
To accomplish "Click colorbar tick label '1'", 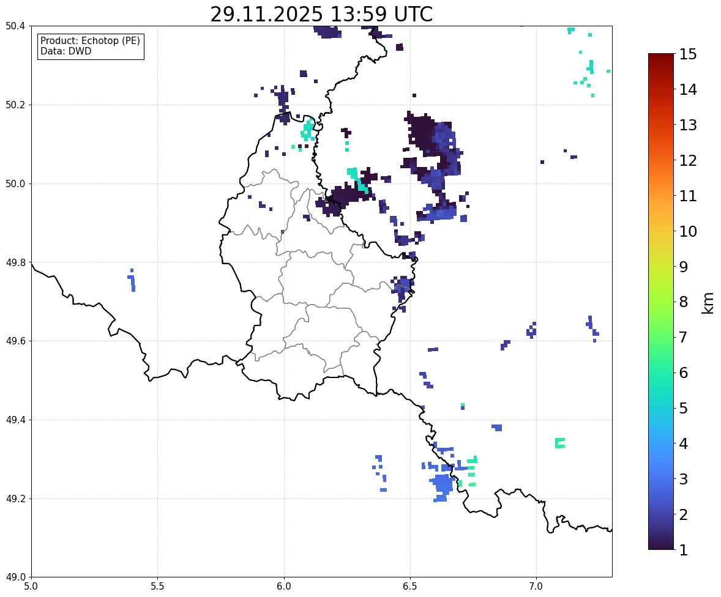I will 684,550.
